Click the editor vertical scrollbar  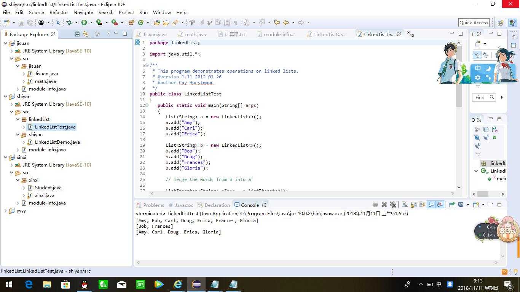pyautogui.click(x=459, y=115)
